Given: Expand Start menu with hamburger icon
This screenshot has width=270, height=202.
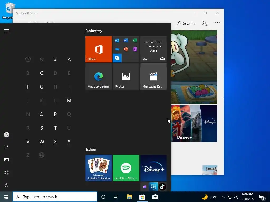Looking at the screenshot, I should 7,31.
